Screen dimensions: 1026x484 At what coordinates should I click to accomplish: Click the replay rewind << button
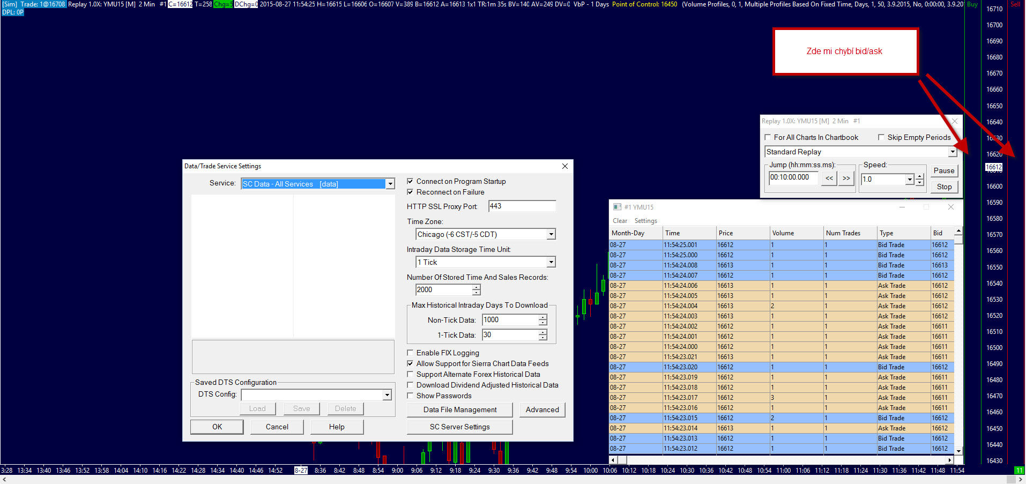tap(829, 178)
